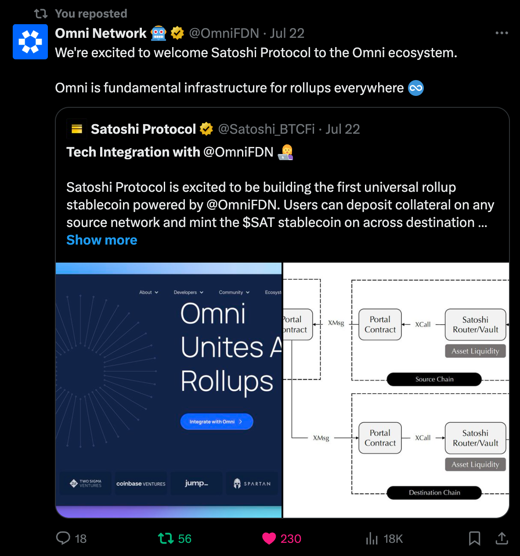Open Omni Network profile avatar
Image resolution: width=520 pixels, height=556 pixels.
pos(30,42)
